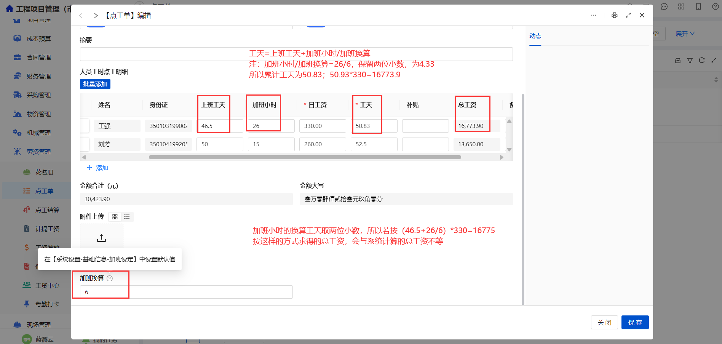Click 王强's 补贴 empty field
This screenshot has height=344, width=722.
[x=425, y=126]
